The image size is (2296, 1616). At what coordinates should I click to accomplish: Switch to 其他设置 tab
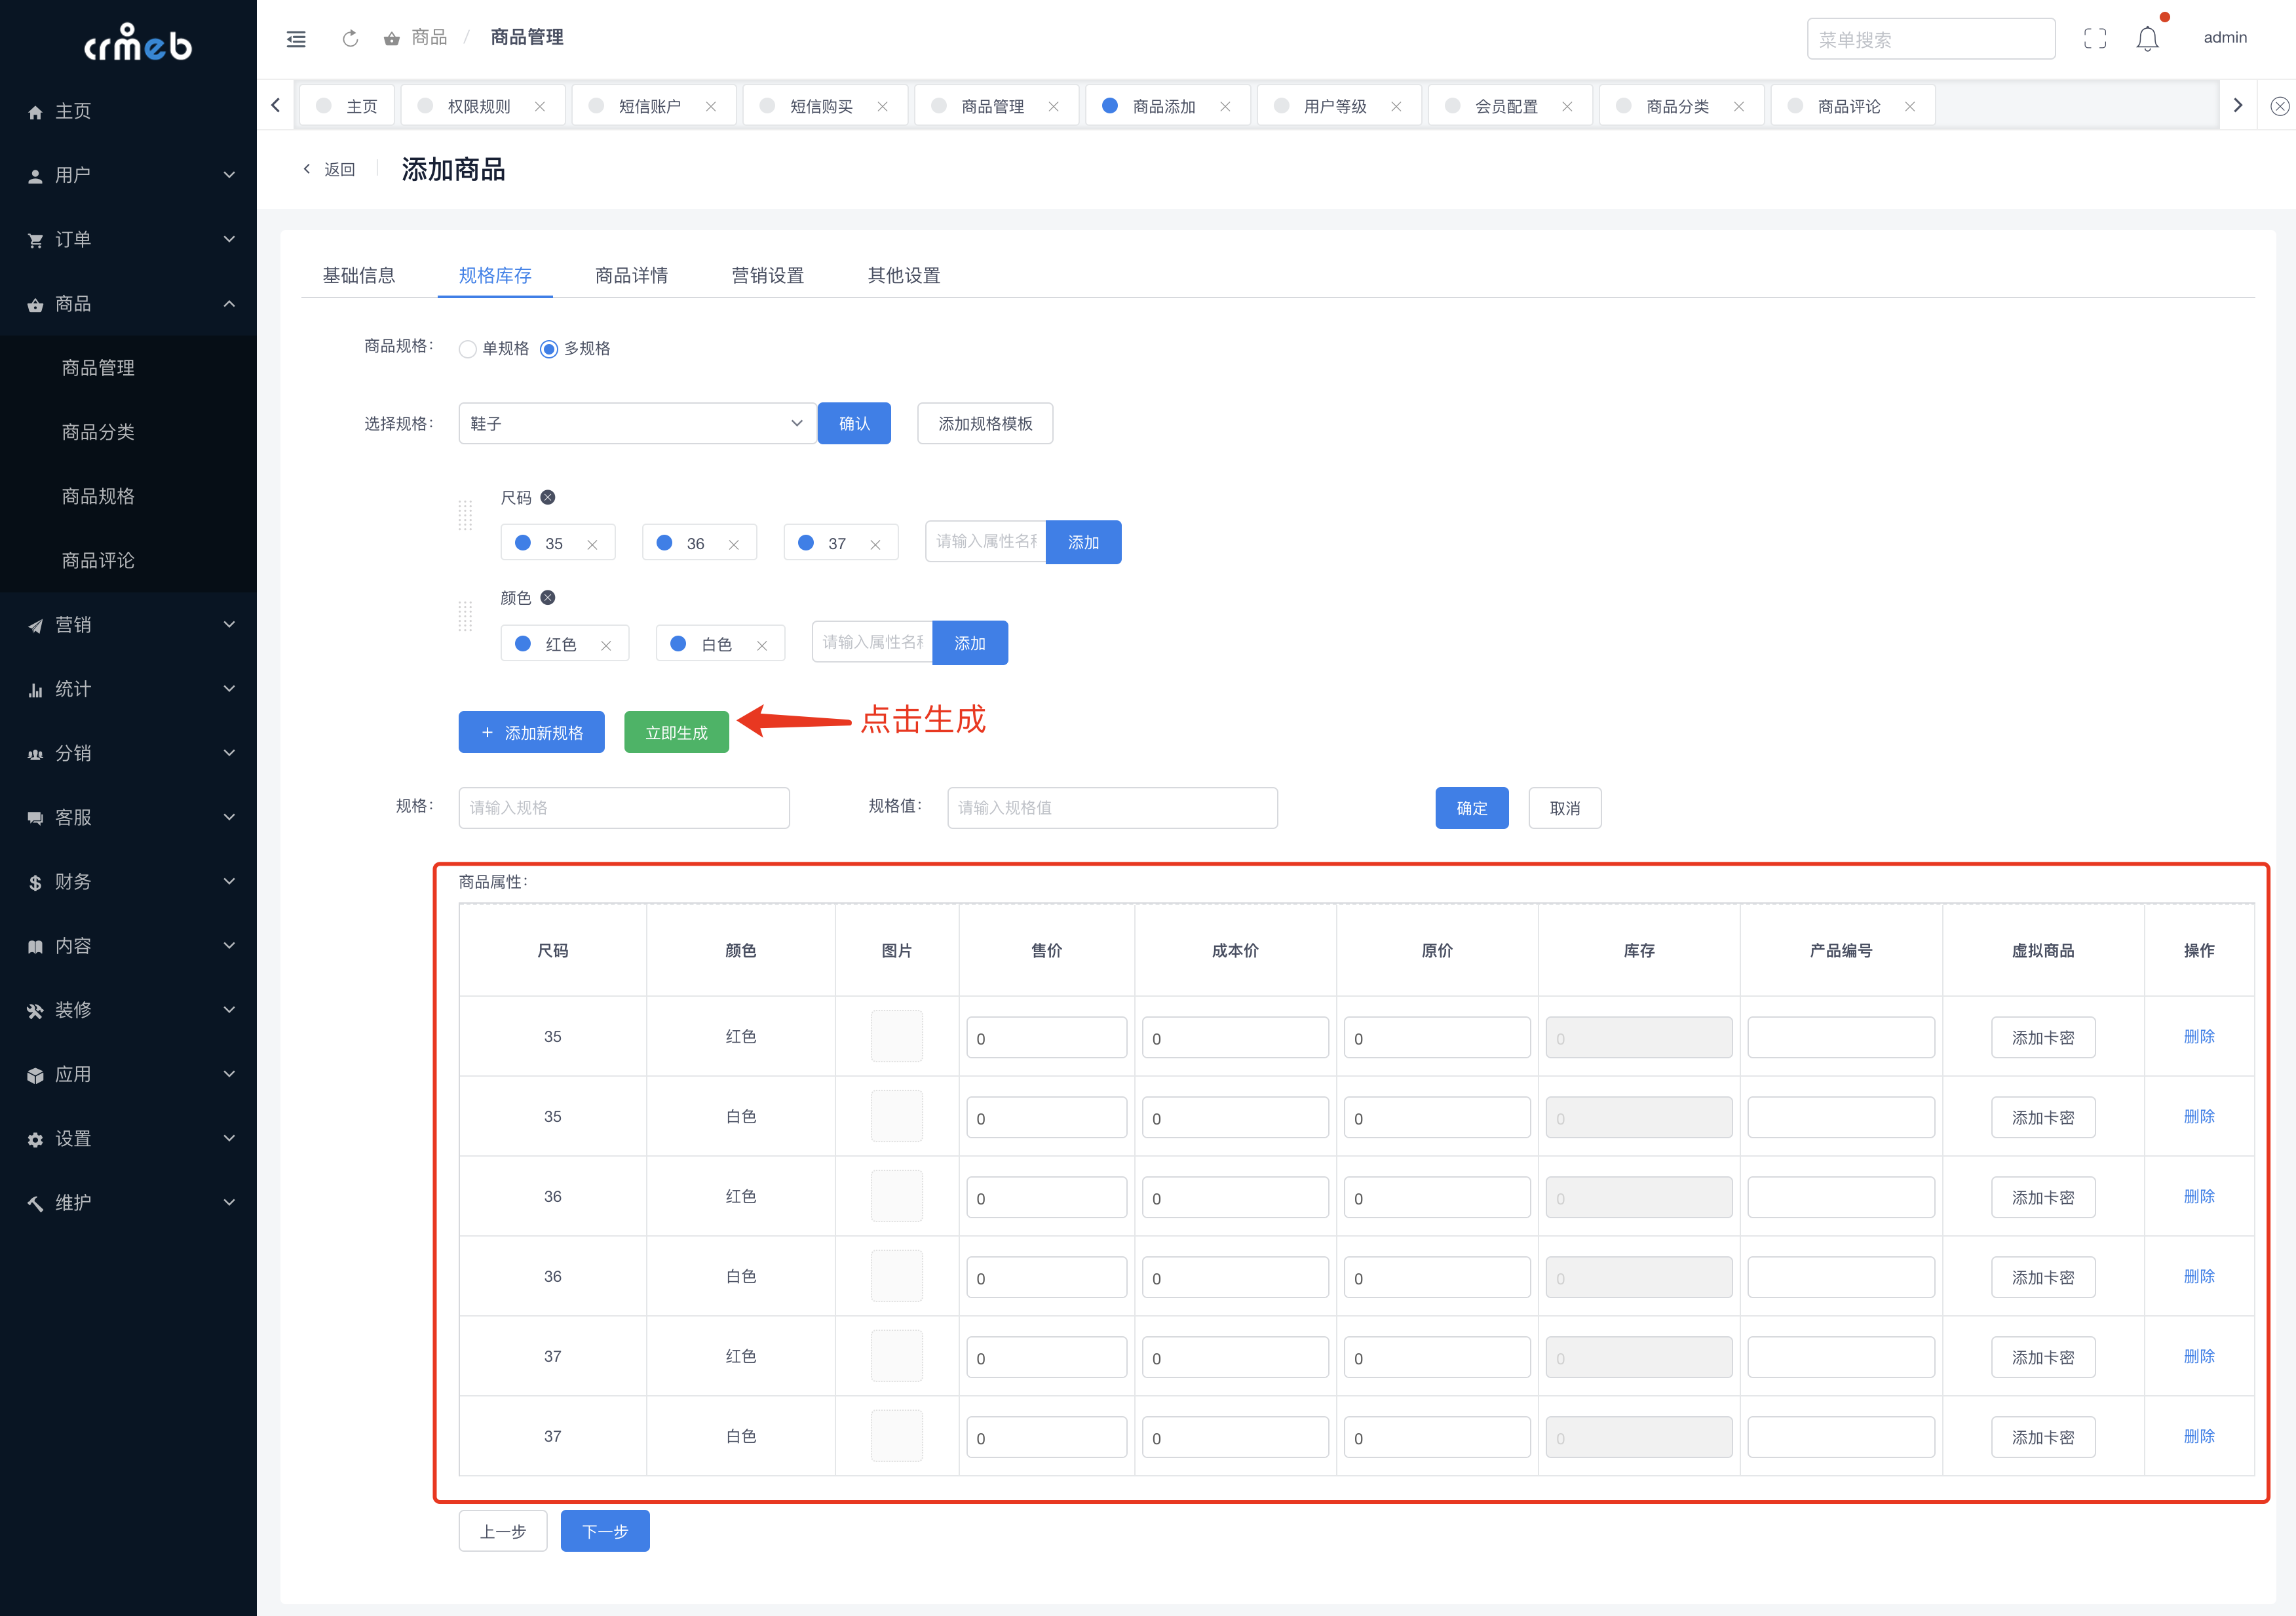tap(904, 275)
